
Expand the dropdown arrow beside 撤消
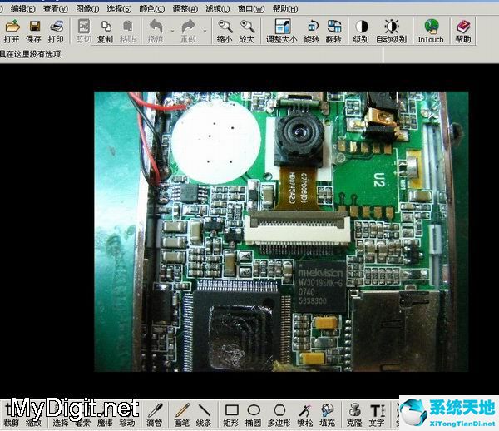click(173, 31)
